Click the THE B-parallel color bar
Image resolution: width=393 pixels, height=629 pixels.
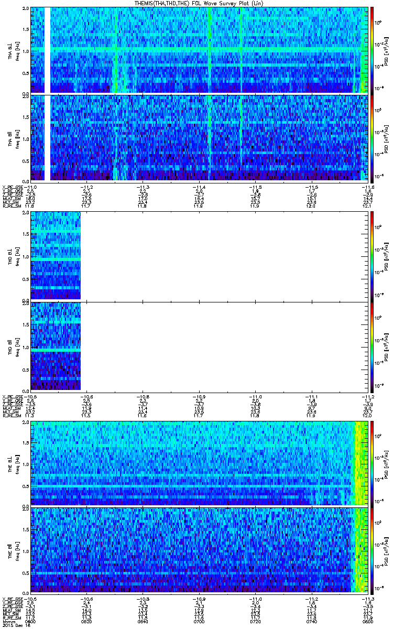[x=372, y=550]
